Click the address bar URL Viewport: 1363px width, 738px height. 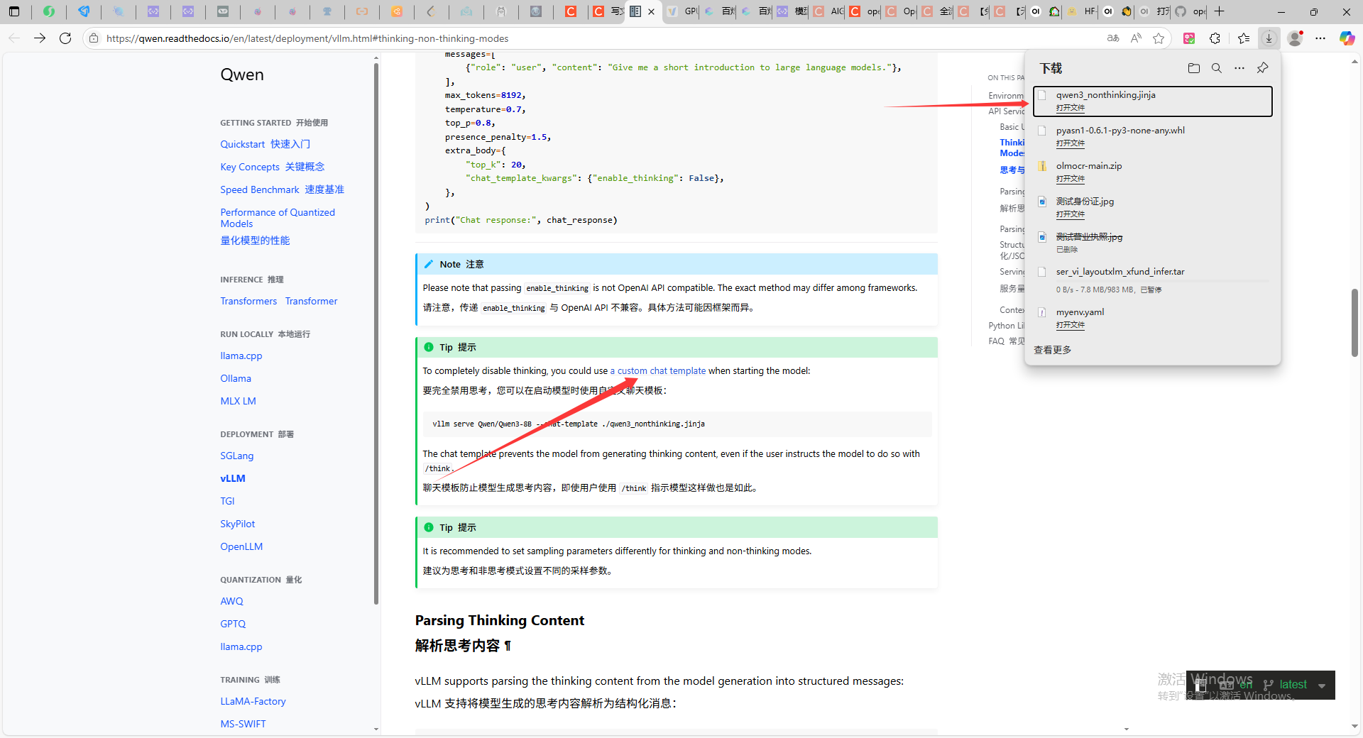click(307, 38)
